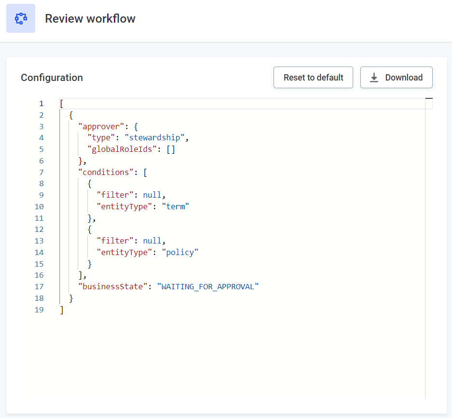Click the "conditions" key in the JSON
Screen dimensions: 452x418
(106, 172)
